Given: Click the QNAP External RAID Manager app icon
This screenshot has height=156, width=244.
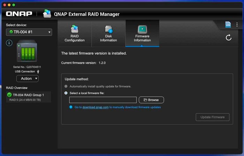Looking at the screenshot, I should click(x=47, y=14).
